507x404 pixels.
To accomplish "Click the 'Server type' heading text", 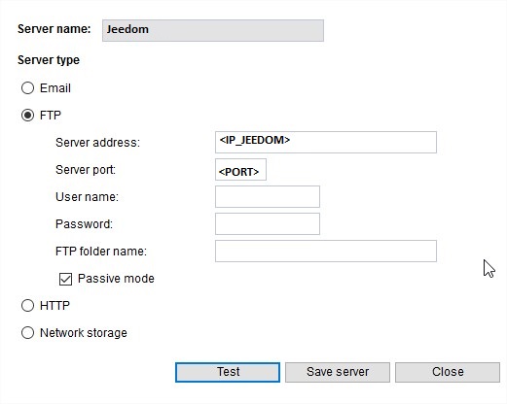I will point(49,60).
